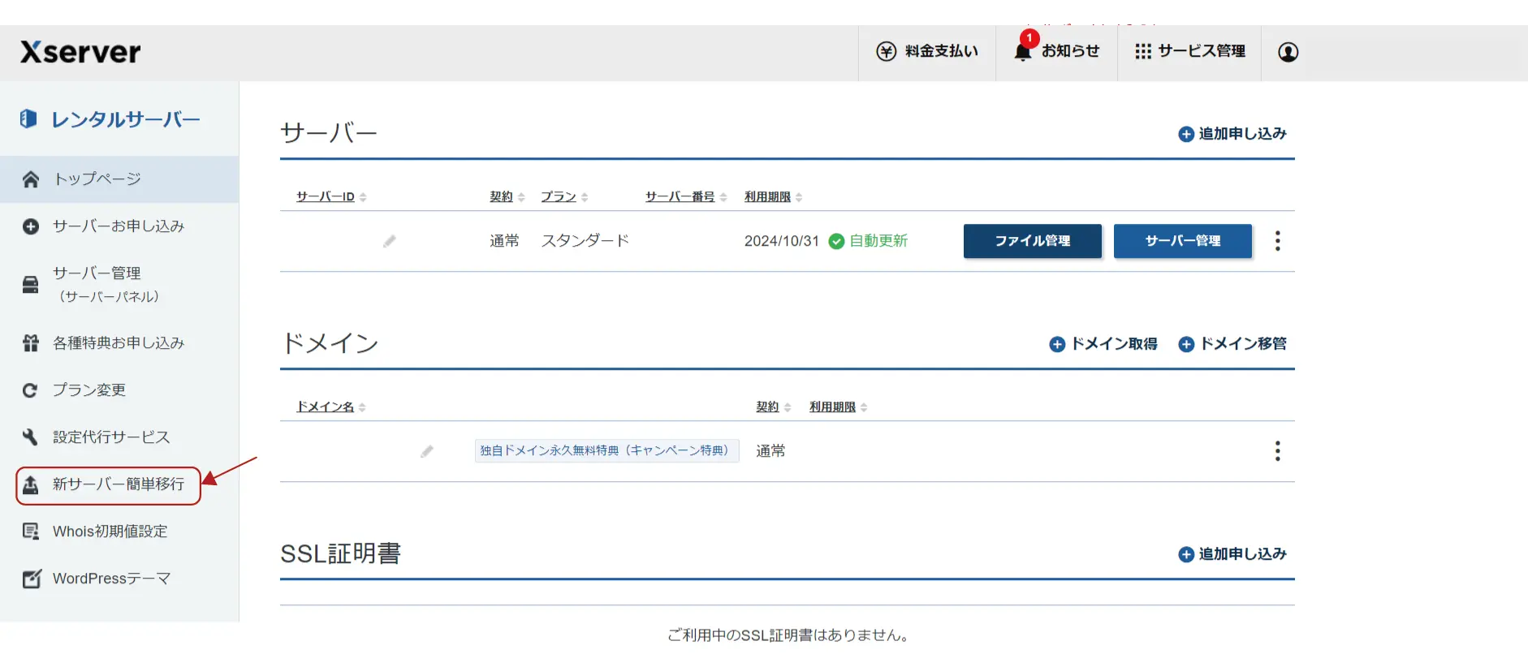Click plus icon beside ドメイン移管

(x=1186, y=345)
